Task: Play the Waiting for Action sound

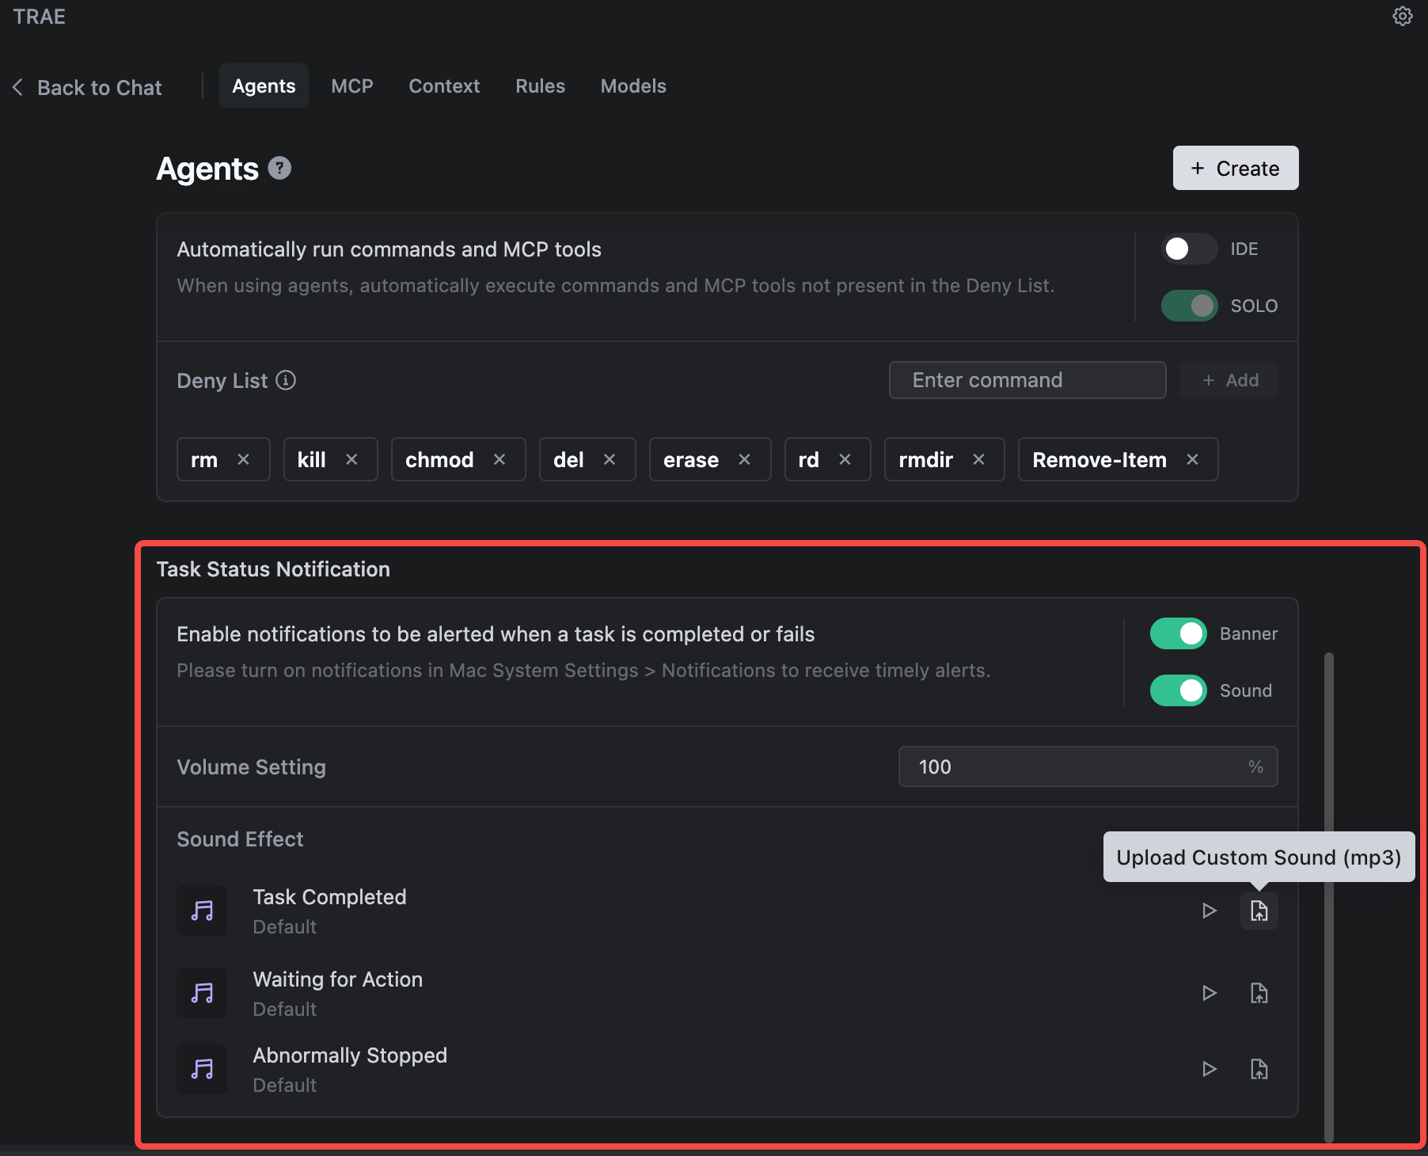Action: (x=1209, y=993)
